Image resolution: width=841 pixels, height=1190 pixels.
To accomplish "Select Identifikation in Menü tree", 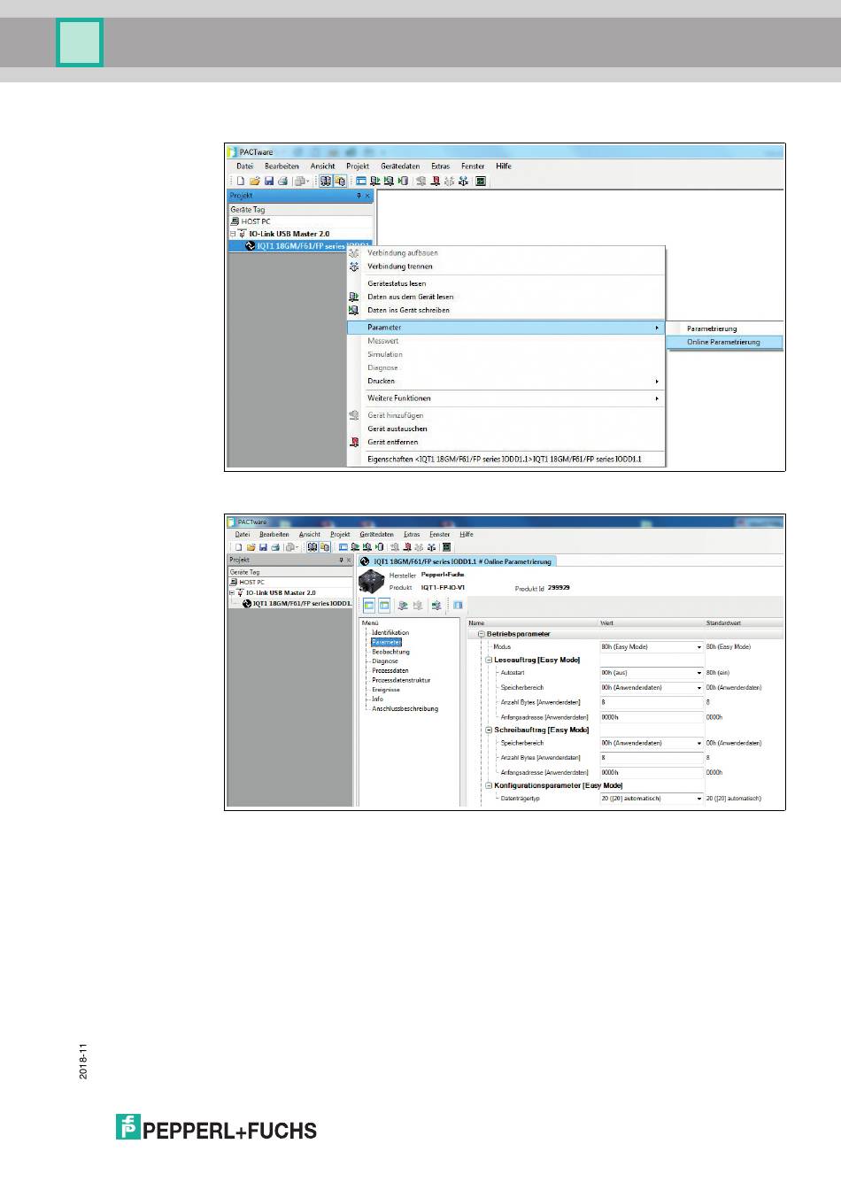I will [390, 633].
